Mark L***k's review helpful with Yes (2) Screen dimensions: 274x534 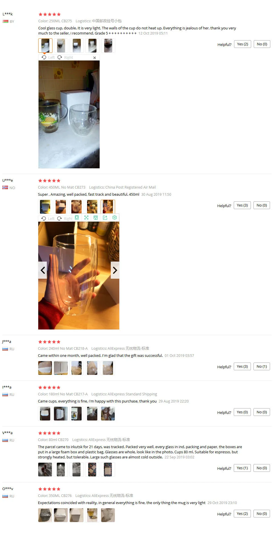tap(243, 44)
